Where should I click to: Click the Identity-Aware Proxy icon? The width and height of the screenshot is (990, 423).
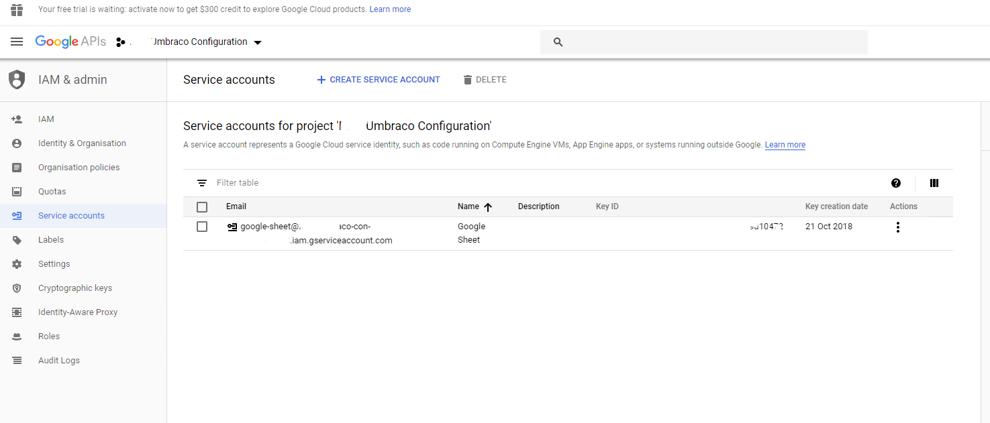pyautogui.click(x=17, y=312)
